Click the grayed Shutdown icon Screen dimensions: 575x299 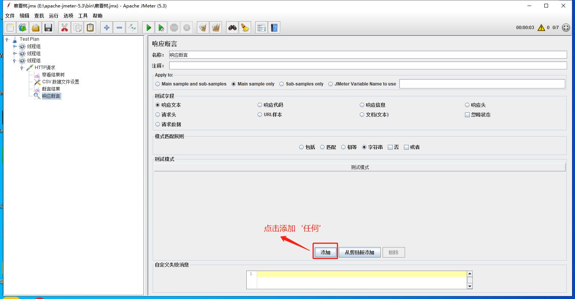pyautogui.click(x=187, y=28)
